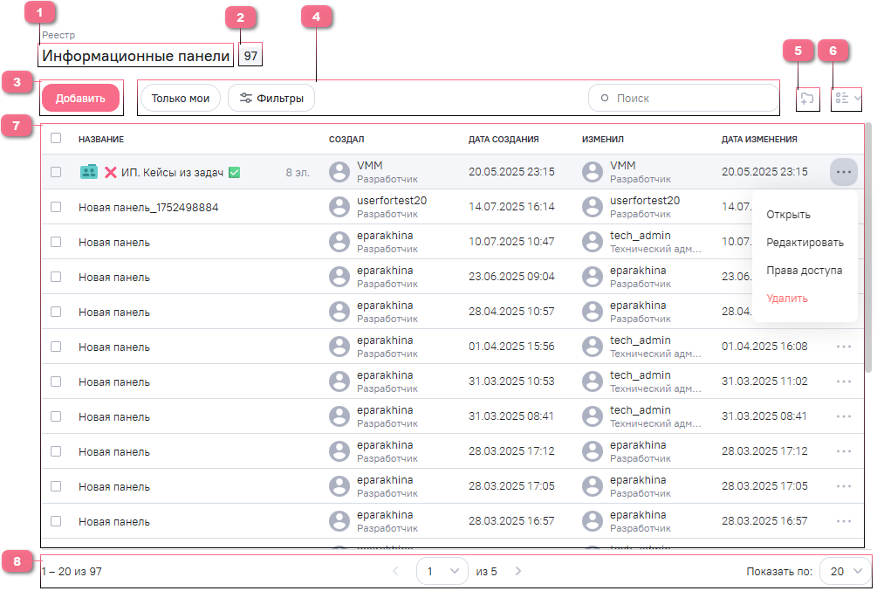Open three-dots menu for 01.04.2025 16:08 row

843,347
